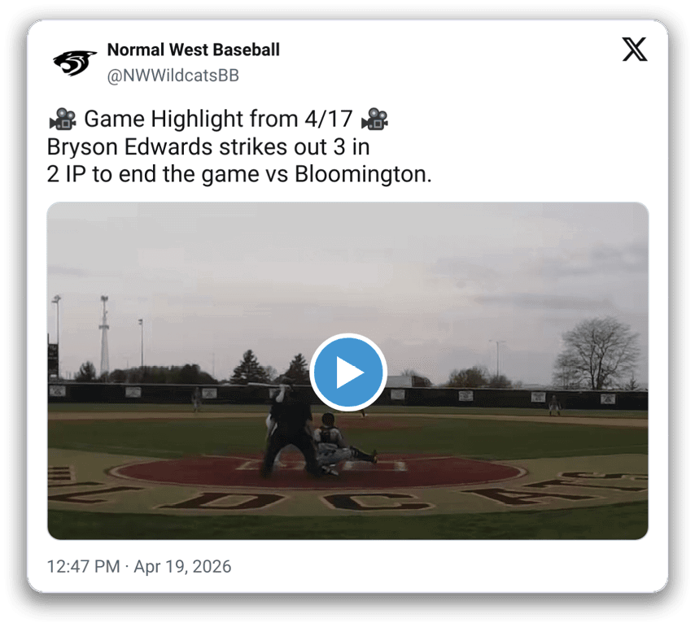Open the Normal West Wildcats profile avatar
The width and height of the screenshot is (695, 627).
tap(75, 63)
